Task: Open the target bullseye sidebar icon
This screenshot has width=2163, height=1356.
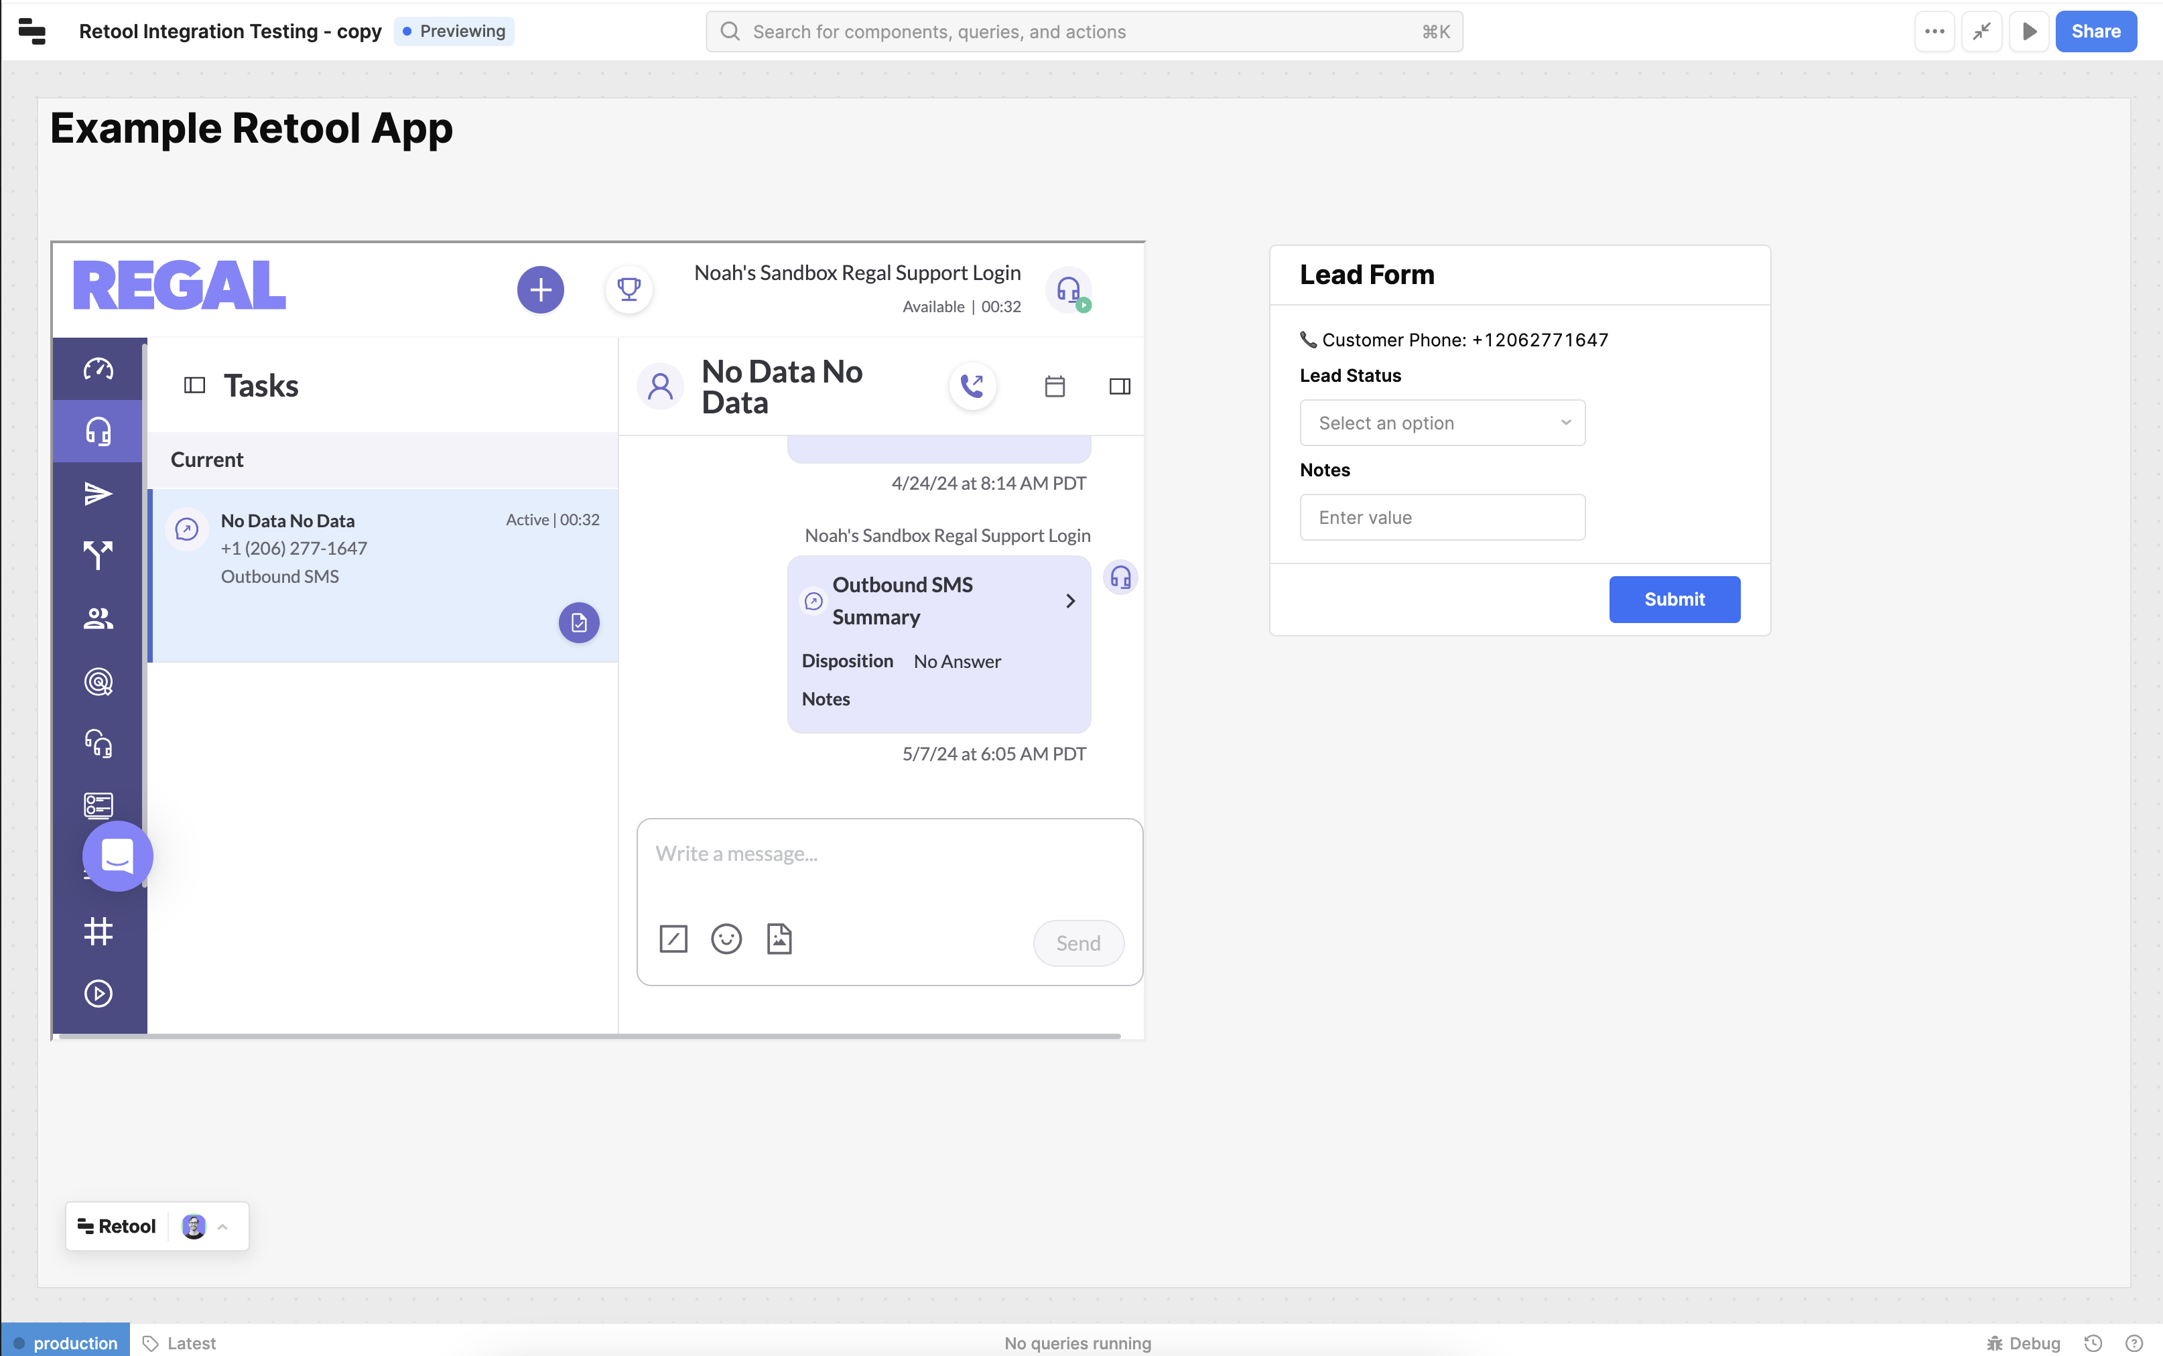Action: point(98,681)
